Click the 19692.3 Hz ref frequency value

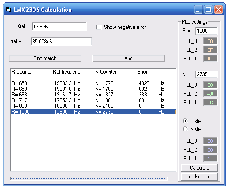click(67, 83)
